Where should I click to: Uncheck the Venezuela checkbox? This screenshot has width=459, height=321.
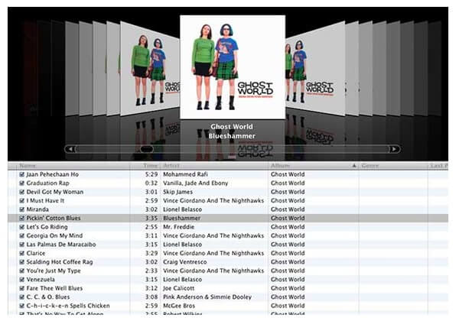pyautogui.click(x=21, y=280)
